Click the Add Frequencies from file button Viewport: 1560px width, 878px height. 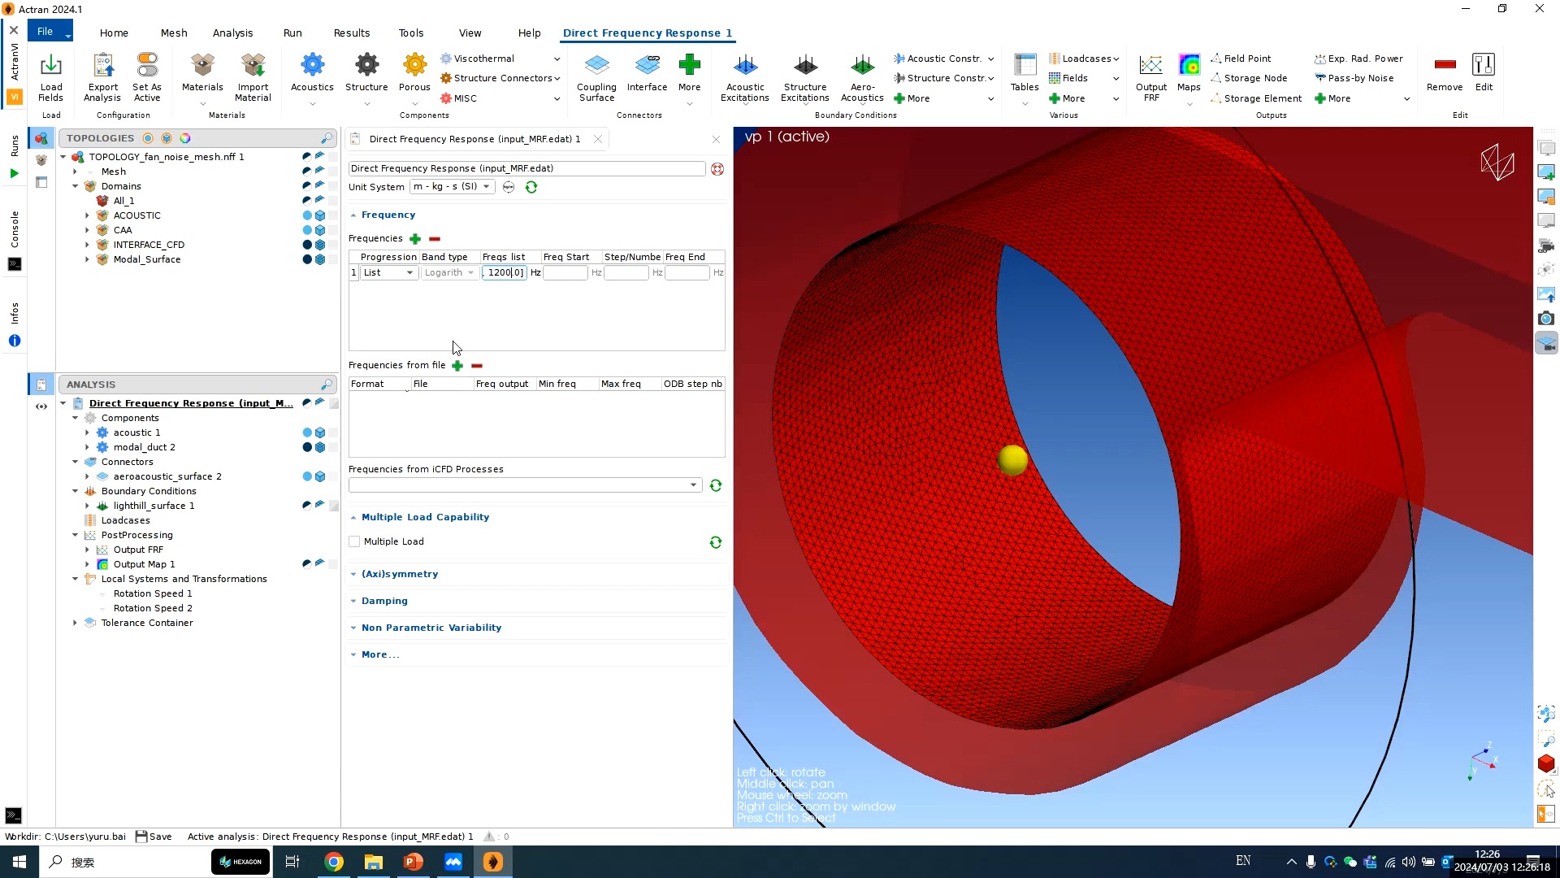458,364
